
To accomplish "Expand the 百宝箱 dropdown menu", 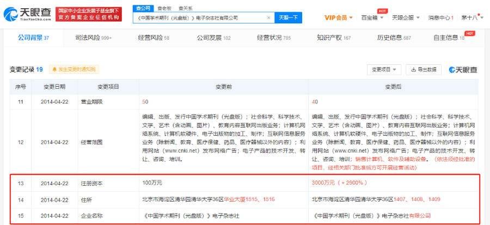I will click(372, 17).
